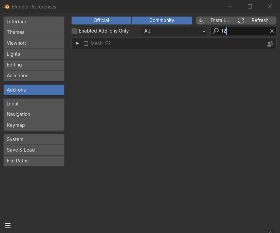Show Keymap preferences
Viewport: 280px width, 233px height.
point(34,125)
